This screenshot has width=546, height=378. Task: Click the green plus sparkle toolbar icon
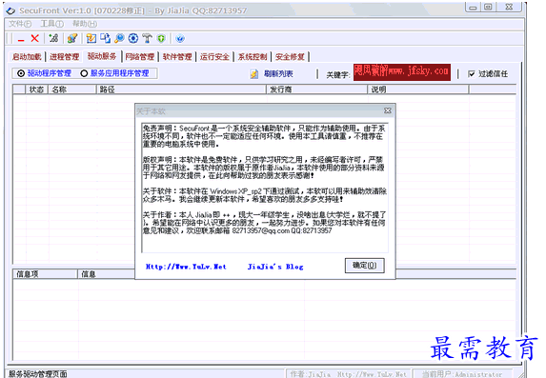[53, 38]
